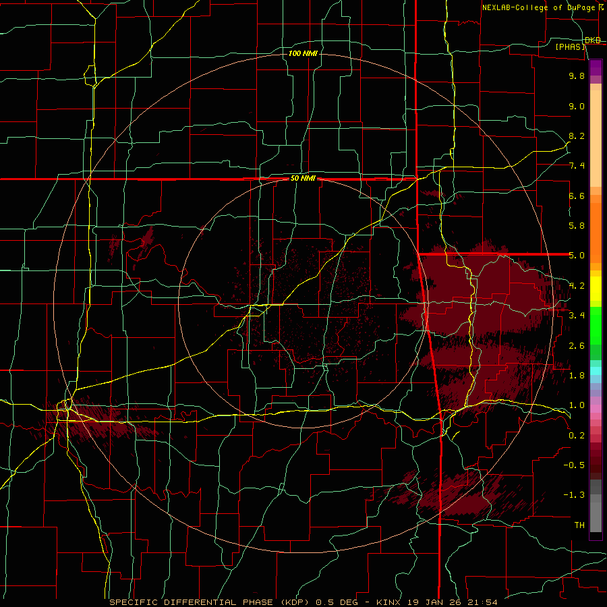Click the 4.2 scale value
Image resolution: width=607 pixels, height=607 pixels.
click(x=577, y=286)
